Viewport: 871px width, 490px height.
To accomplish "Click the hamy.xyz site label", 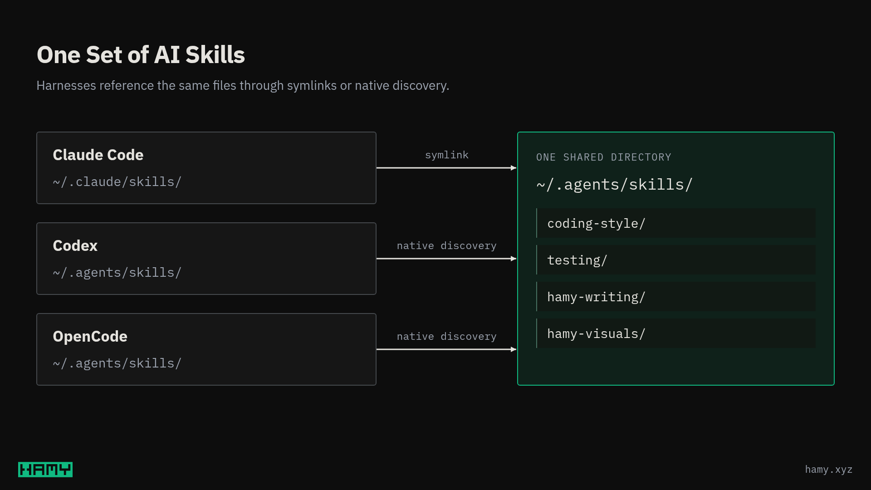I will pyautogui.click(x=828, y=470).
